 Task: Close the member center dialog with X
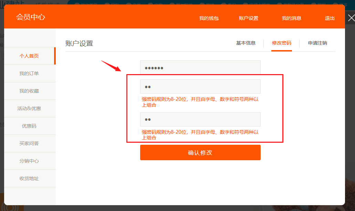pyautogui.click(x=351, y=18)
